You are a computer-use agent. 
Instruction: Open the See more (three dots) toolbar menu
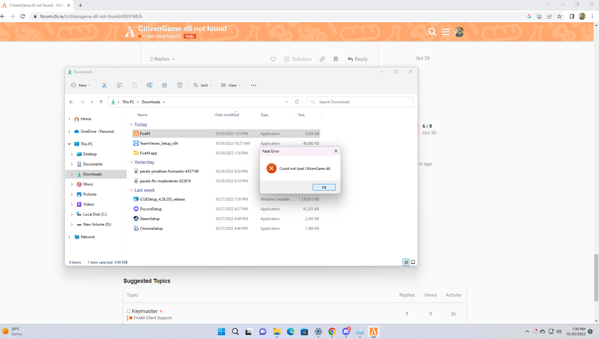tap(254, 85)
